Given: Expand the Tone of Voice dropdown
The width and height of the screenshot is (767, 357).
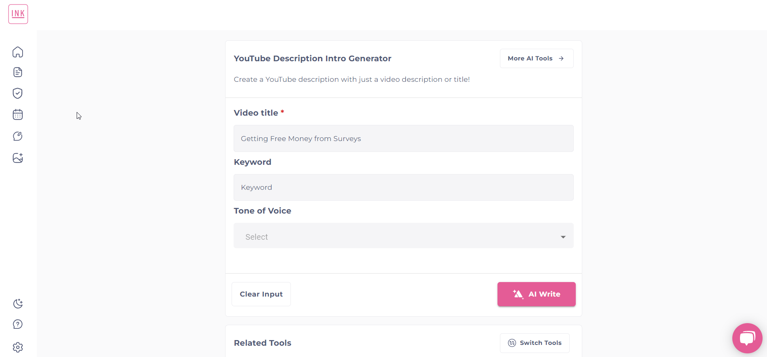Looking at the screenshot, I should 403,236.
